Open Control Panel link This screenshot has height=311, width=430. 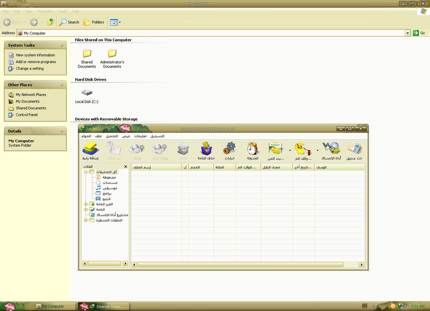(x=26, y=115)
